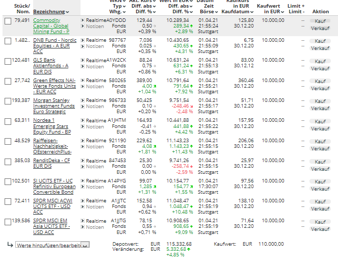Open Realtime arrow icon for Morgan Stanley row
The height and width of the screenshot is (262, 338).
point(83,100)
